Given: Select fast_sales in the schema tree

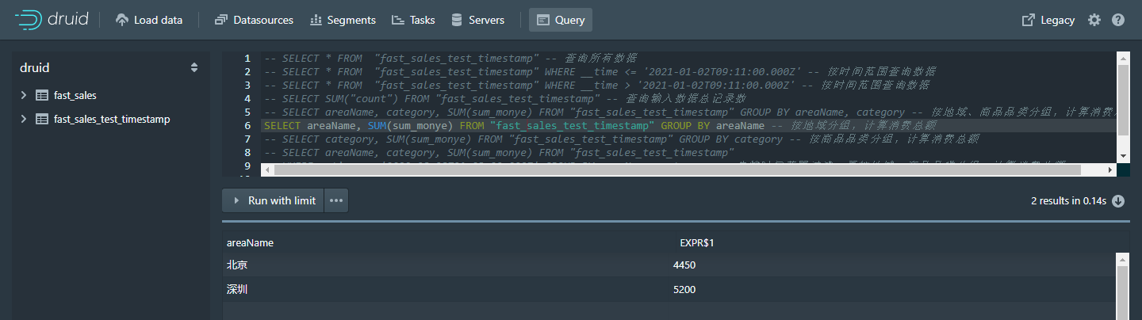Looking at the screenshot, I should [x=75, y=95].
